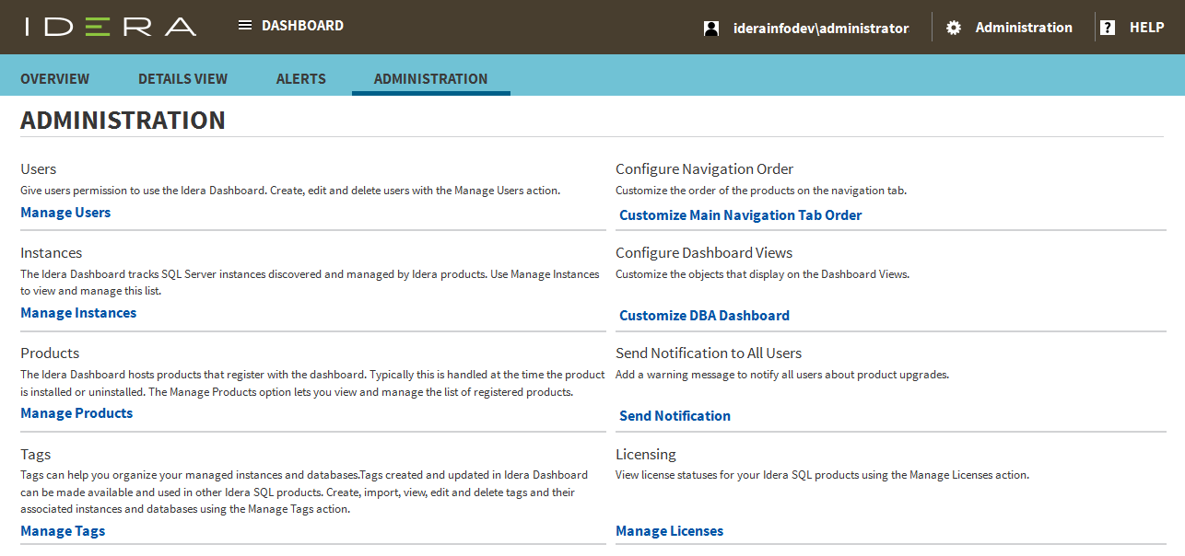Click the ADMINISTRATION page heading
This screenshot has width=1185, height=556.
123,121
